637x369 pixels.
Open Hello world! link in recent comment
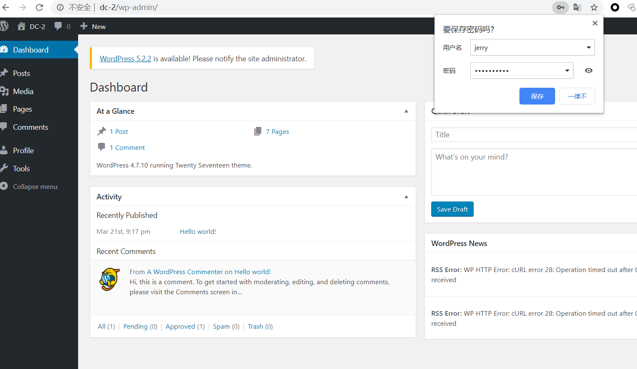[252, 272]
